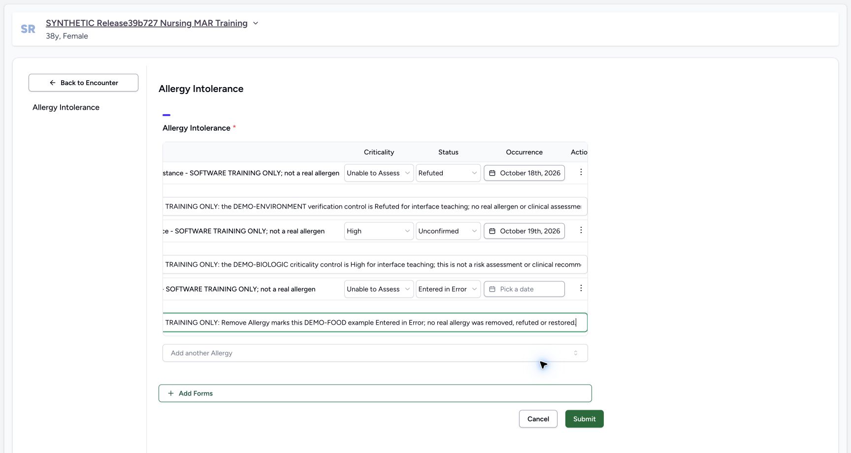The height and width of the screenshot is (453, 851).
Task: Open Status dropdown showing Refuted
Action: 448,173
